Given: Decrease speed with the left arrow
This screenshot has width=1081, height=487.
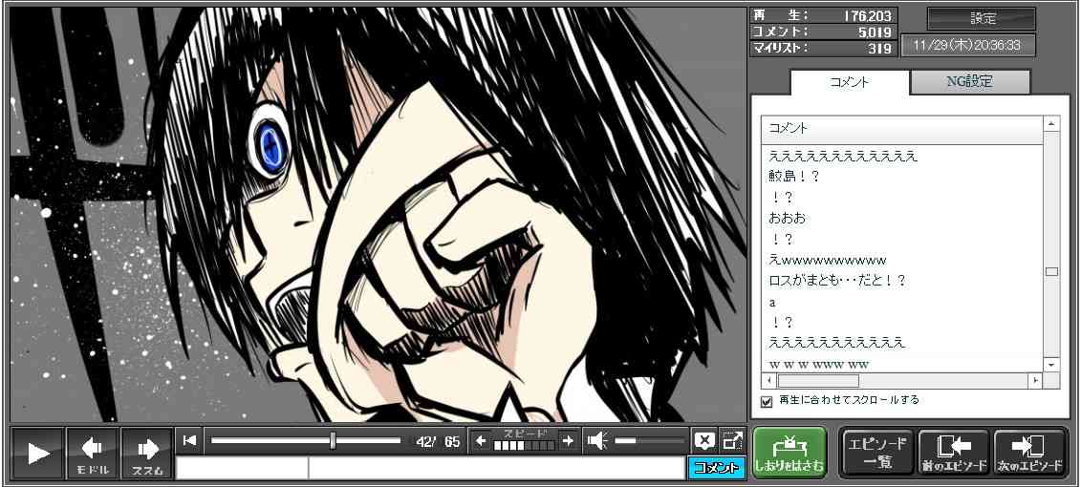Looking at the screenshot, I should (x=481, y=440).
